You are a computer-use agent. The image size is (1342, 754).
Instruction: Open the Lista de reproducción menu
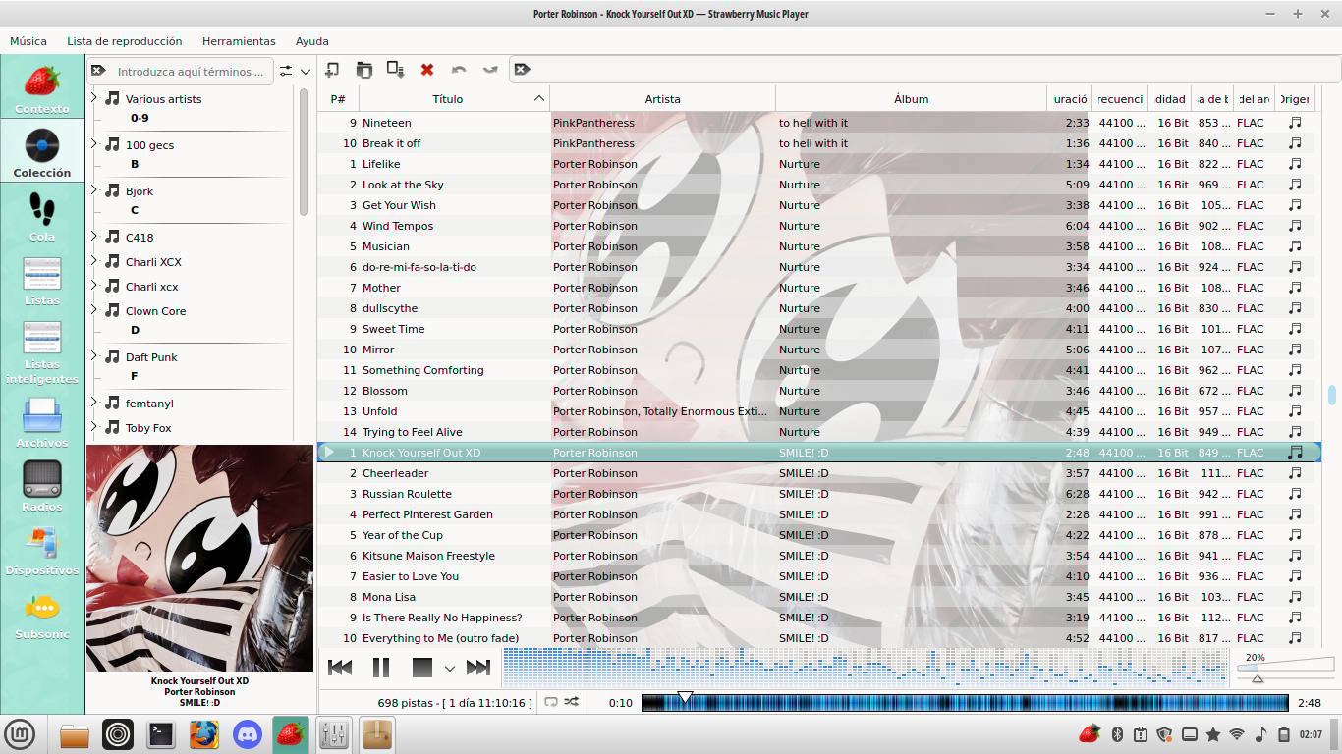click(125, 41)
